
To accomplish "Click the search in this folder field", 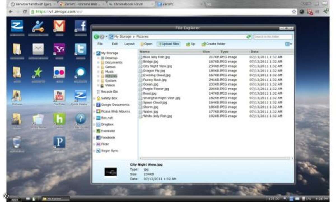I will point(273,37).
